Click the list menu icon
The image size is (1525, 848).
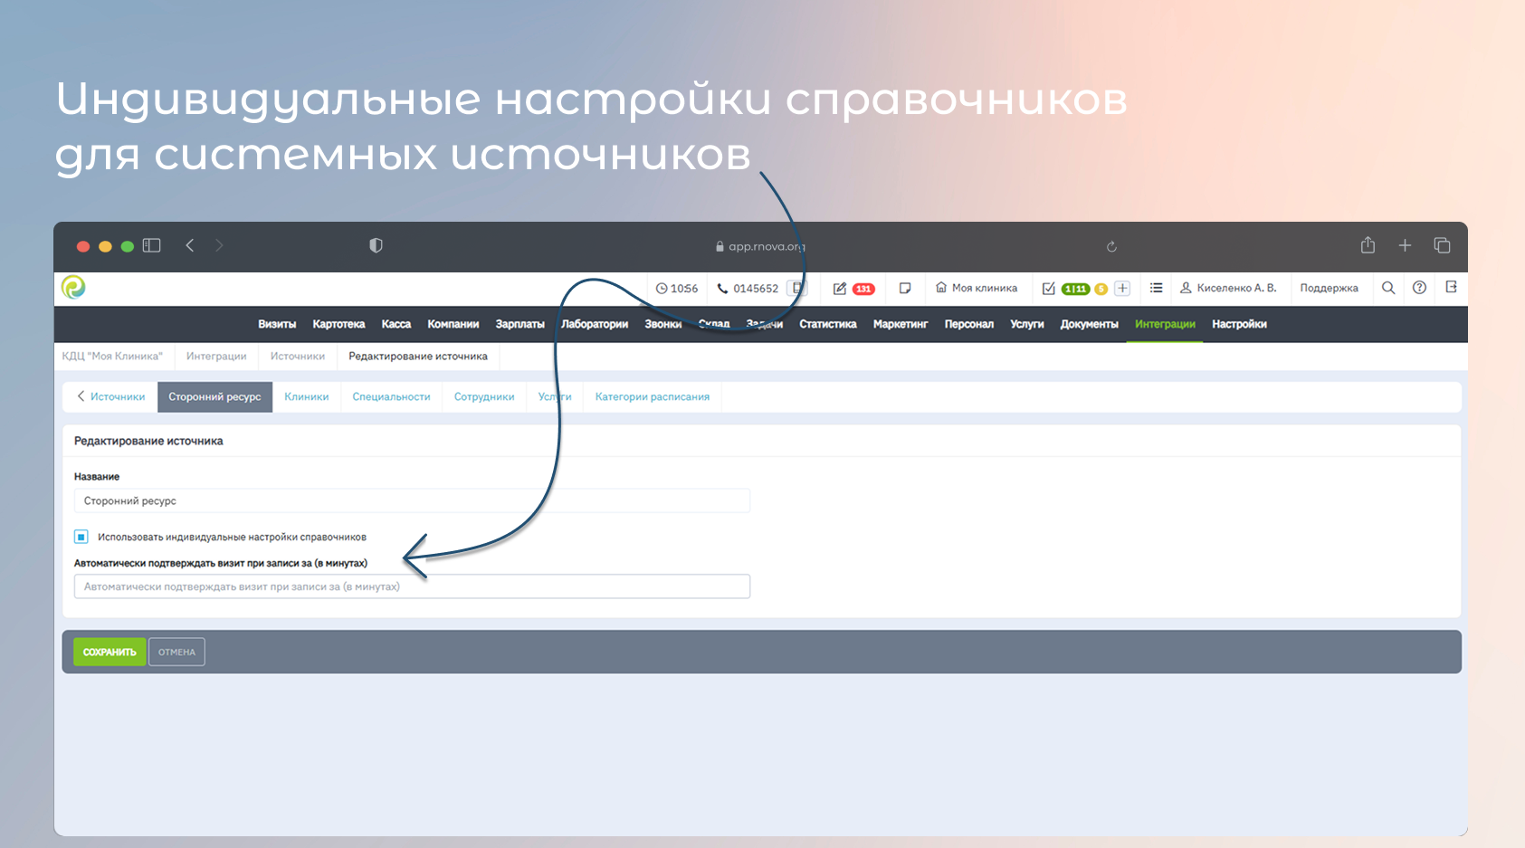[1156, 288]
